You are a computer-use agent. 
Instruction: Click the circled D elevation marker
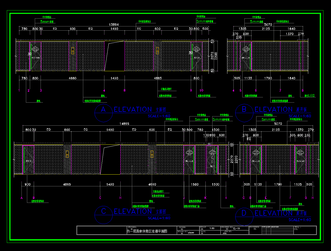tap(244, 217)
